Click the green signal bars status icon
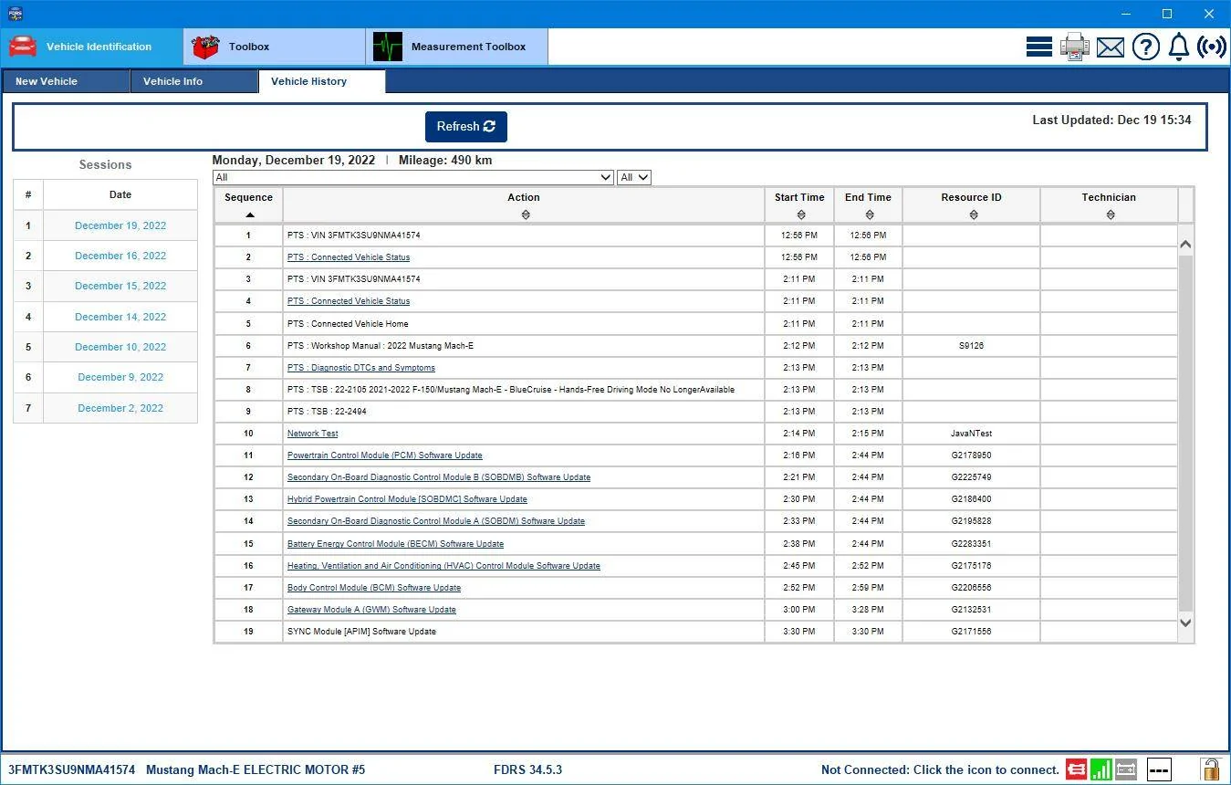The width and height of the screenshot is (1231, 785). point(1101,769)
